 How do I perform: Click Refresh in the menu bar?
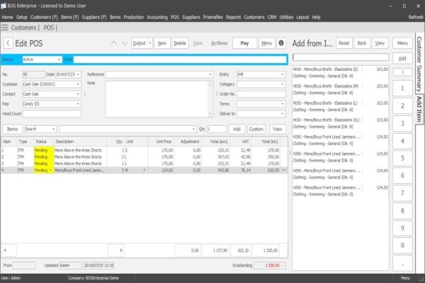[x=416, y=17]
